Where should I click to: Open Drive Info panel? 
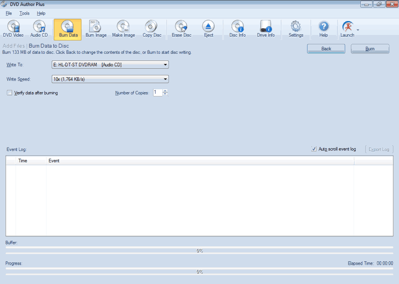(x=265, y=29)
